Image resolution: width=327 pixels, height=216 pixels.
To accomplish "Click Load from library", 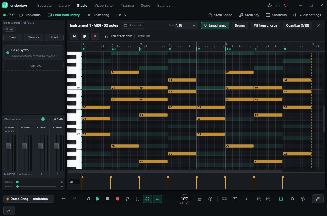I will [x=64, y=15].
